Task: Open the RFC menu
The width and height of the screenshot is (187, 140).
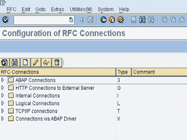Action: point(11,9)
